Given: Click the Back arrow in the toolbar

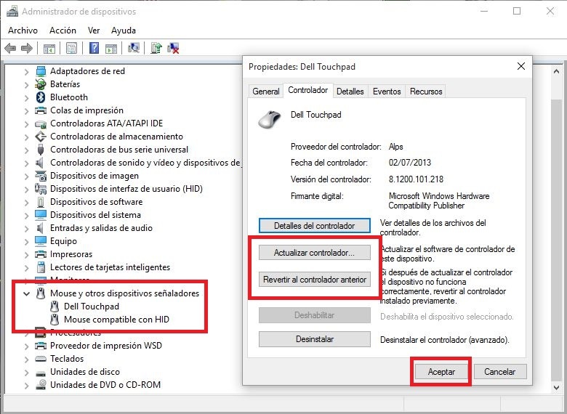Looking at the screenshot, I should pyautogui.click(x=10, y=48).
